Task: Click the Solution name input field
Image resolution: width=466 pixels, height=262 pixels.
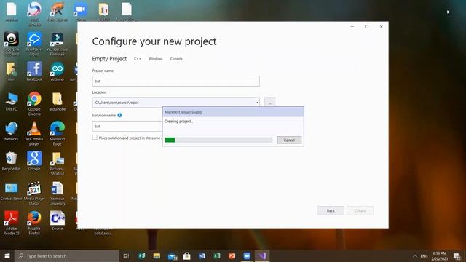Action: pyautogui.click(x=127, y=126)
